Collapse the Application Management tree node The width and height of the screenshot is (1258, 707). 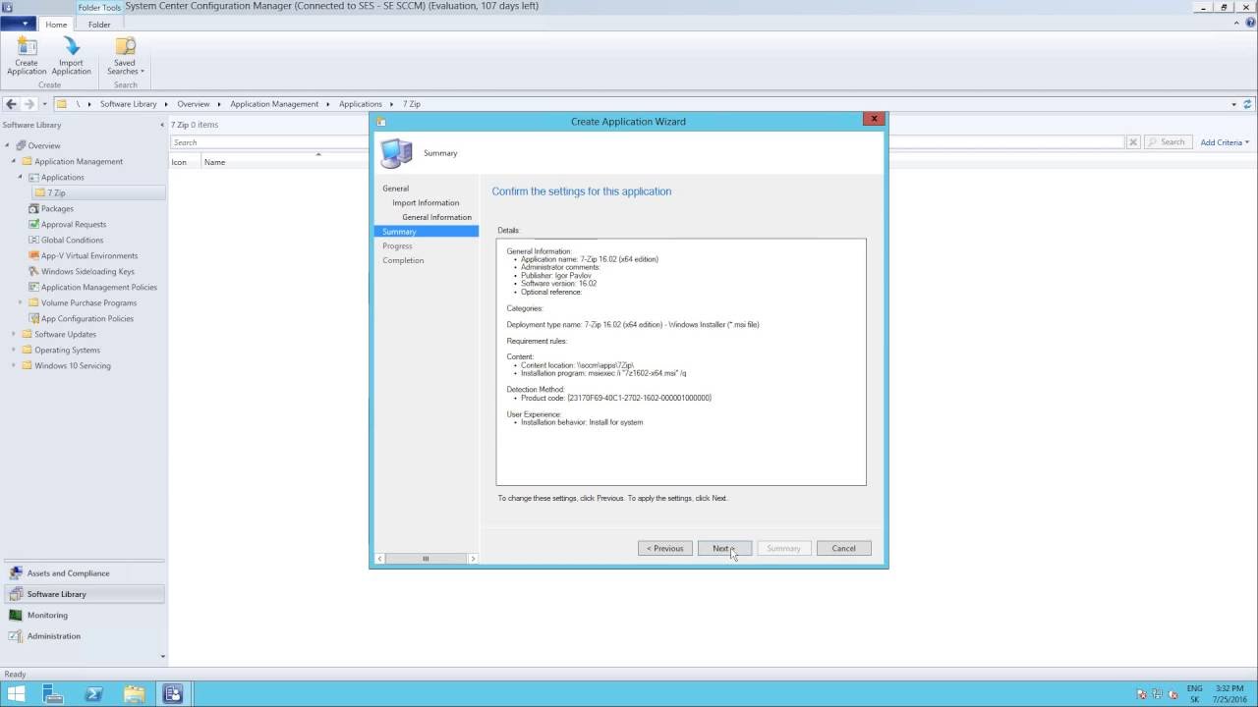pos(14,161)
